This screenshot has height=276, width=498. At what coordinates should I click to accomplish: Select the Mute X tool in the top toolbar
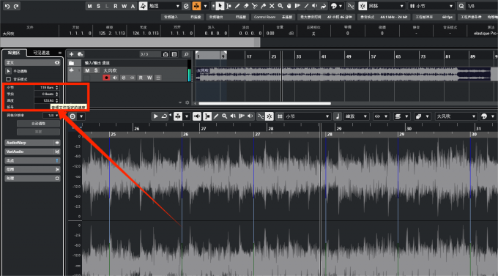click(x=272, y=6)
